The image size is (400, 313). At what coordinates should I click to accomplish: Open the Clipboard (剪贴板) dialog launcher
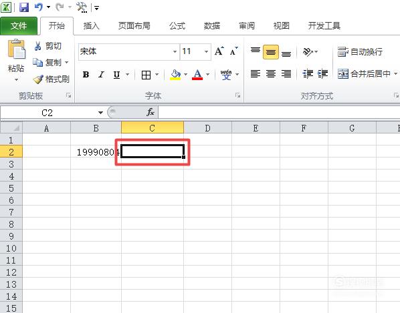click(x=69, y=95)
